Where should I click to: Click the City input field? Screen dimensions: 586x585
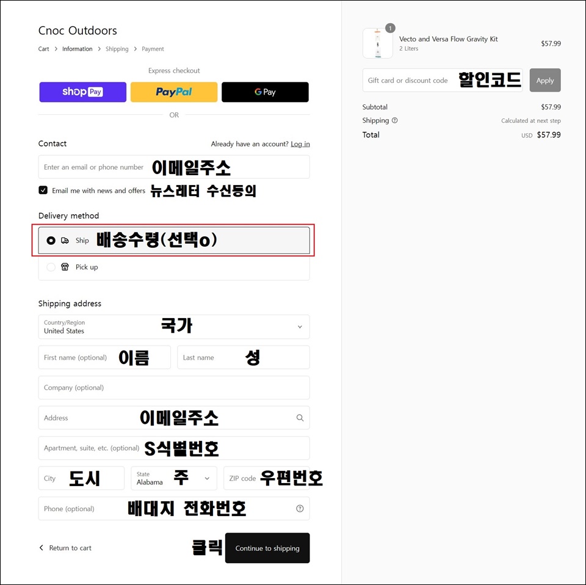point(81,478)
